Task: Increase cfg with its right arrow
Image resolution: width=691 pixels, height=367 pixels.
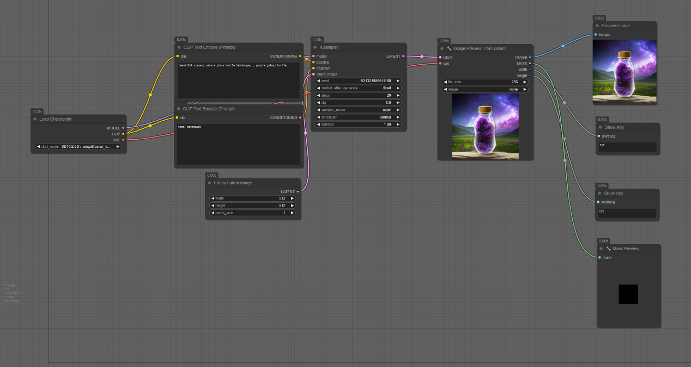Action: 398,102
